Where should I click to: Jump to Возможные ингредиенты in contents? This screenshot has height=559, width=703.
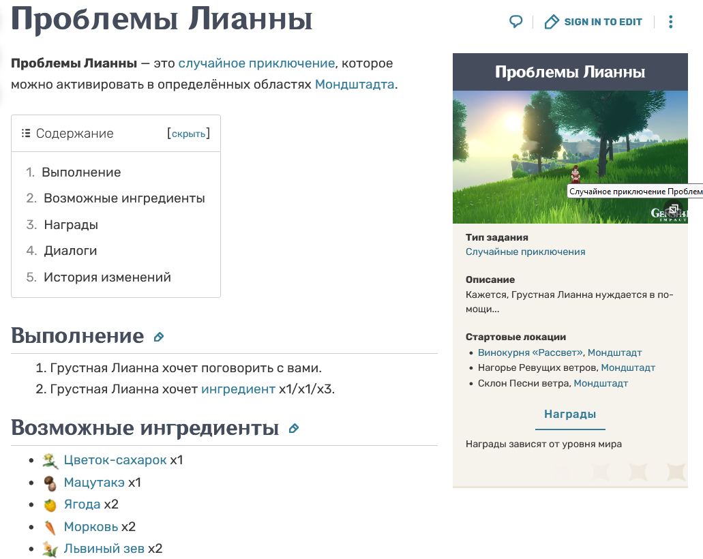(124, 198)
